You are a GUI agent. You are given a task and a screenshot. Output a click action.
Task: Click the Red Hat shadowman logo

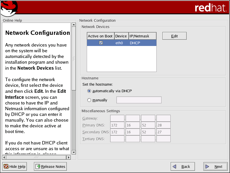[9, 8]
